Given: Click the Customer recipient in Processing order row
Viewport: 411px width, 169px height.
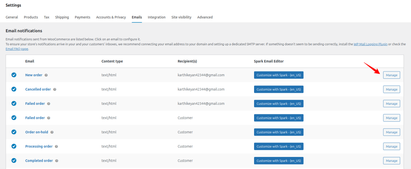Looking at the screenshot, I should (x=185, y=146).
